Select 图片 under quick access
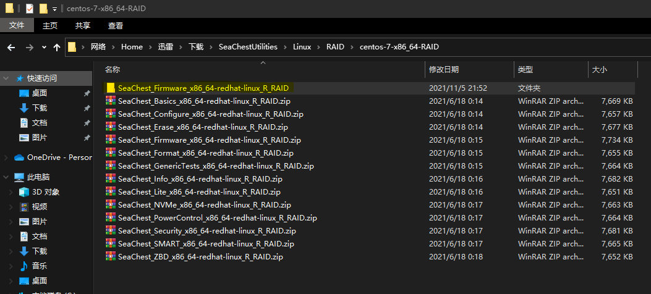This screenshot has height=294, width=651. (x=40, y=137)
